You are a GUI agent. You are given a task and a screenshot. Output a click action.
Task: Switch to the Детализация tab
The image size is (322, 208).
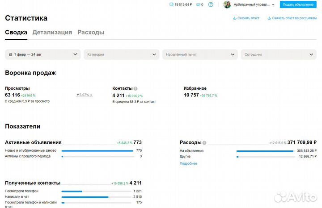[x=52, y=33]
